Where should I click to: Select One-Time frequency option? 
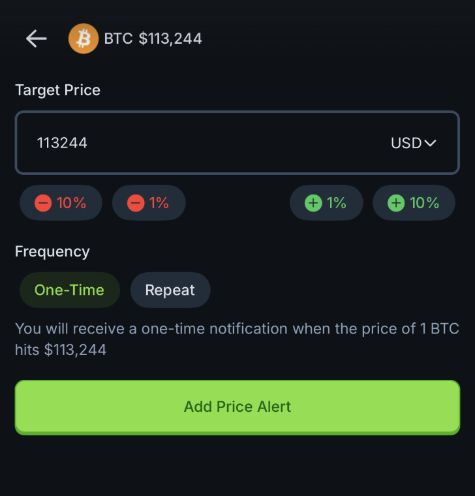click(70, 290)
